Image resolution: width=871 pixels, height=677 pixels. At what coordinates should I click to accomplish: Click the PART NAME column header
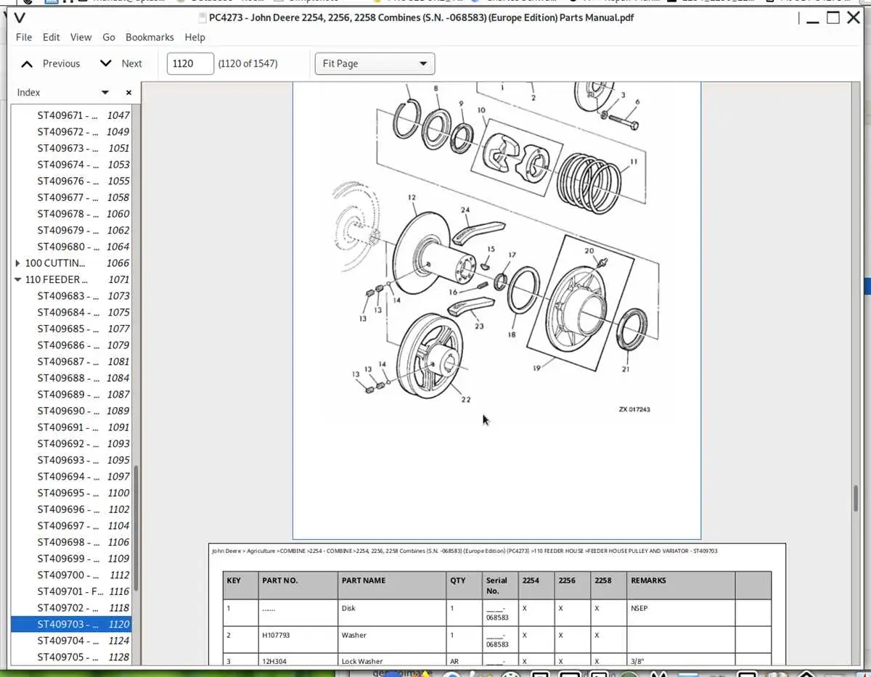[x=392, y=585]
